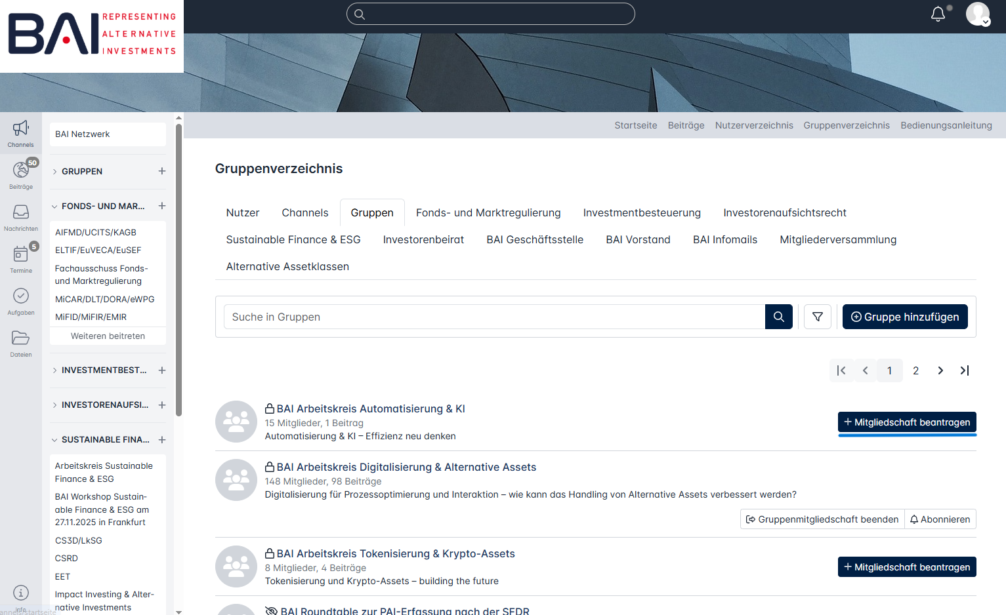Screen dimensions: 1006x615
Task: Click the notification bell icon
Action: click(938, 14)
